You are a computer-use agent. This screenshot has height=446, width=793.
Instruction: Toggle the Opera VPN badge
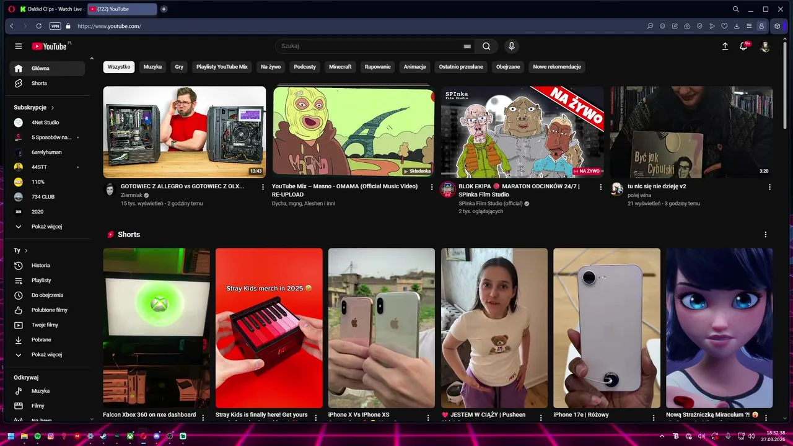click(55, 26)
